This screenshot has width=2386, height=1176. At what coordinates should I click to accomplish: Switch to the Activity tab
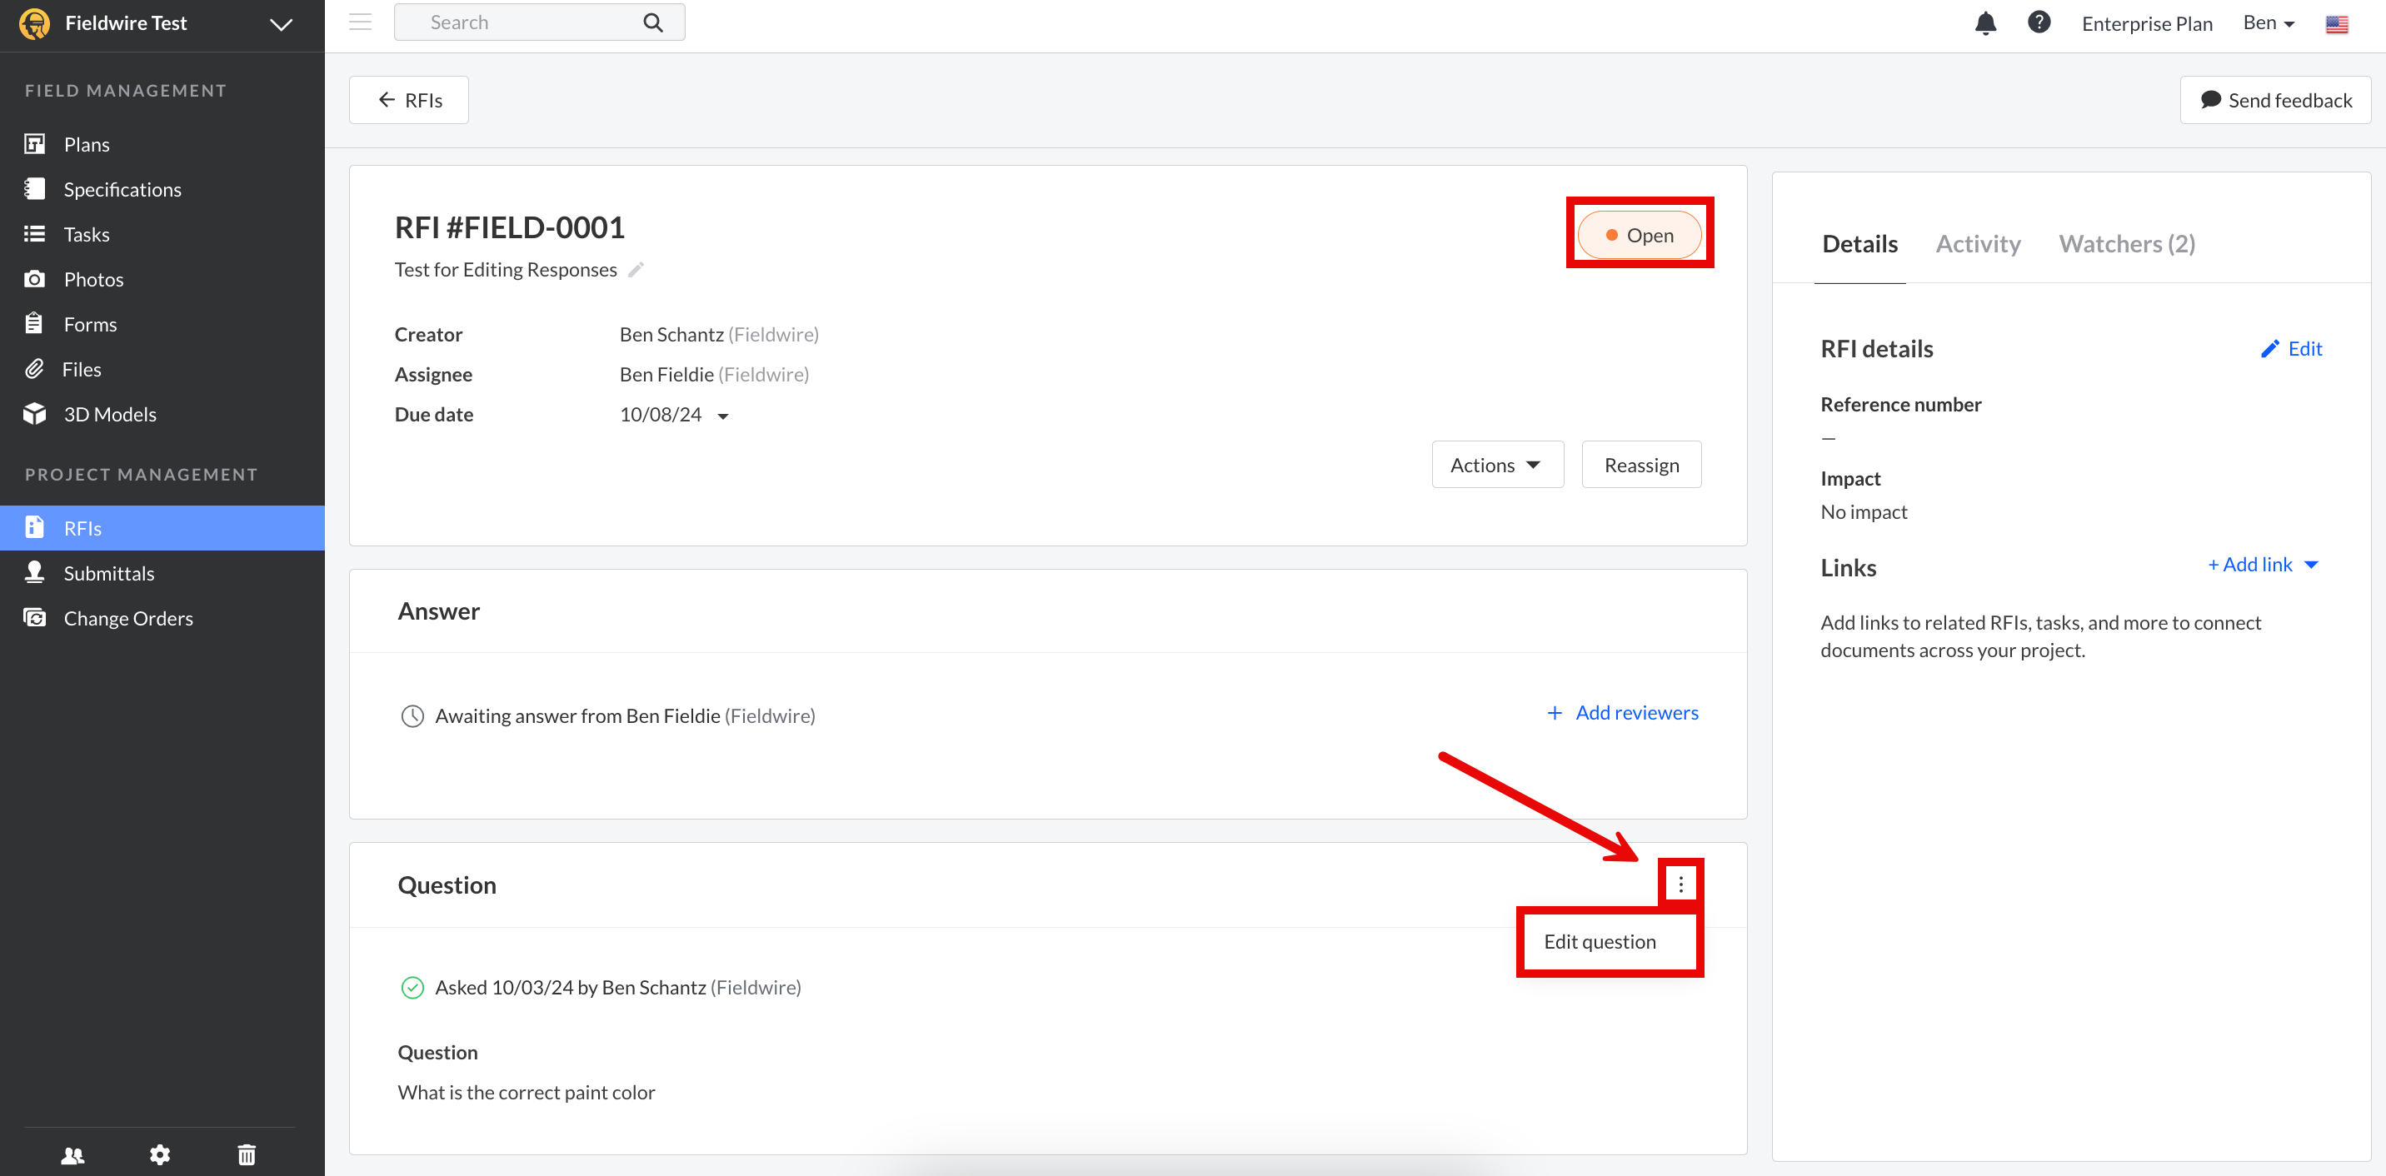click(x=1978, y=243)
